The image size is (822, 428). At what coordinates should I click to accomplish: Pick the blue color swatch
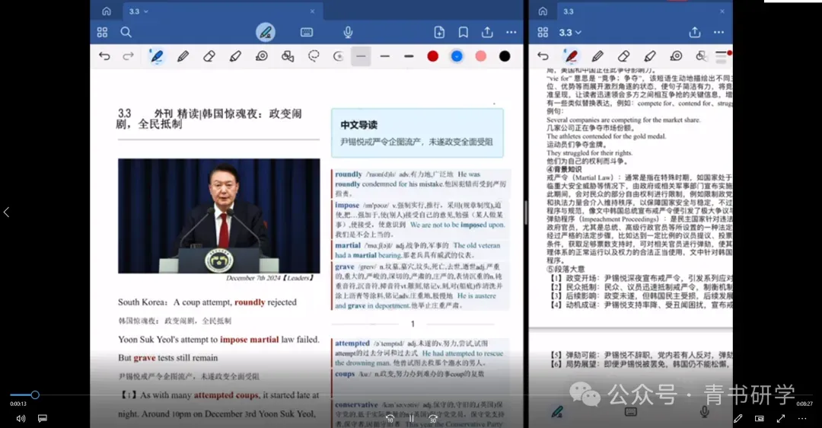pos(457,56)
